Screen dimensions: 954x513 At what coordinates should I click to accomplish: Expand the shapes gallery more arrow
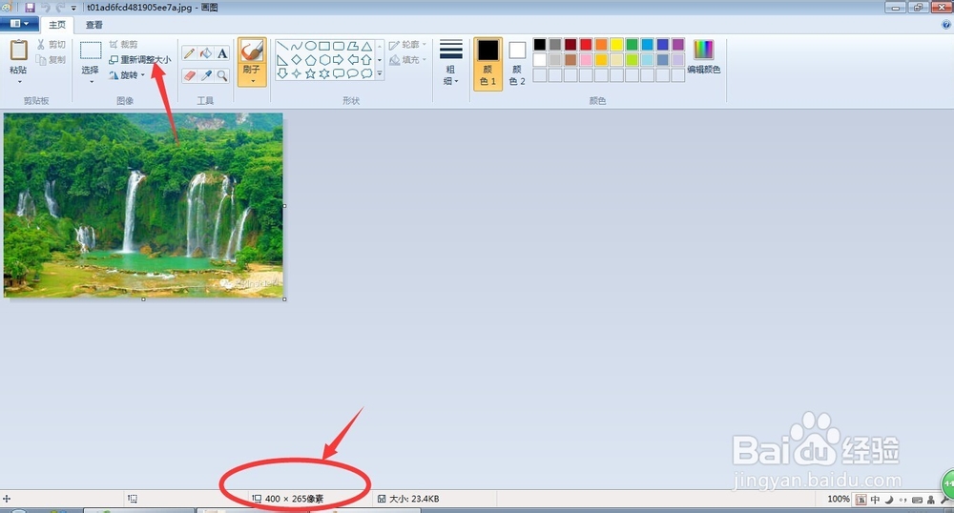380,73
